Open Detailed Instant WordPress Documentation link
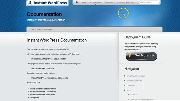This screenshot has width=180, height=101. [x=49, y=59]
